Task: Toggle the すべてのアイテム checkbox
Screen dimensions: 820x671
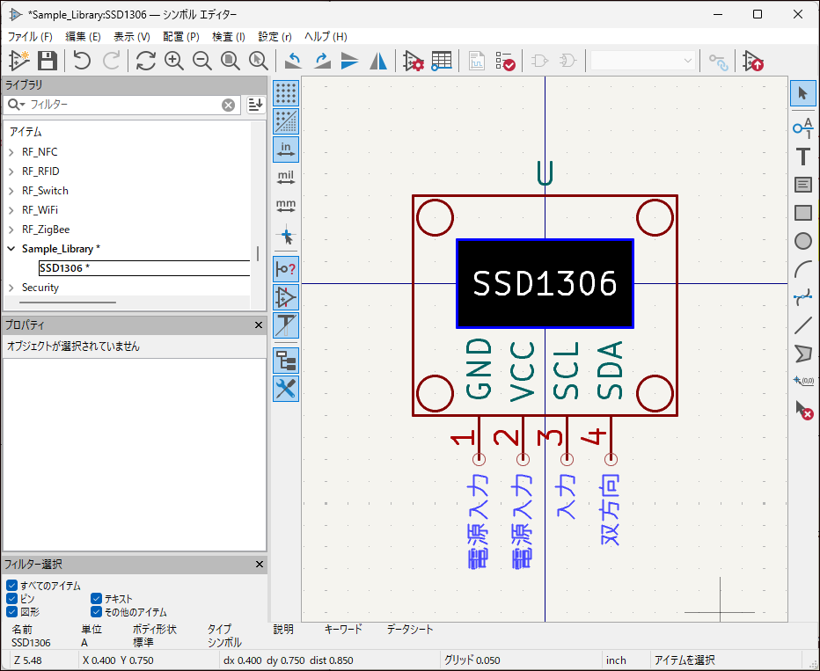Action: 12,586
